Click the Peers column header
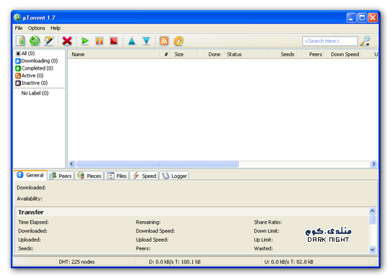Screen dimensions: 392x279 pyautogui.click(x=311, y=55)
